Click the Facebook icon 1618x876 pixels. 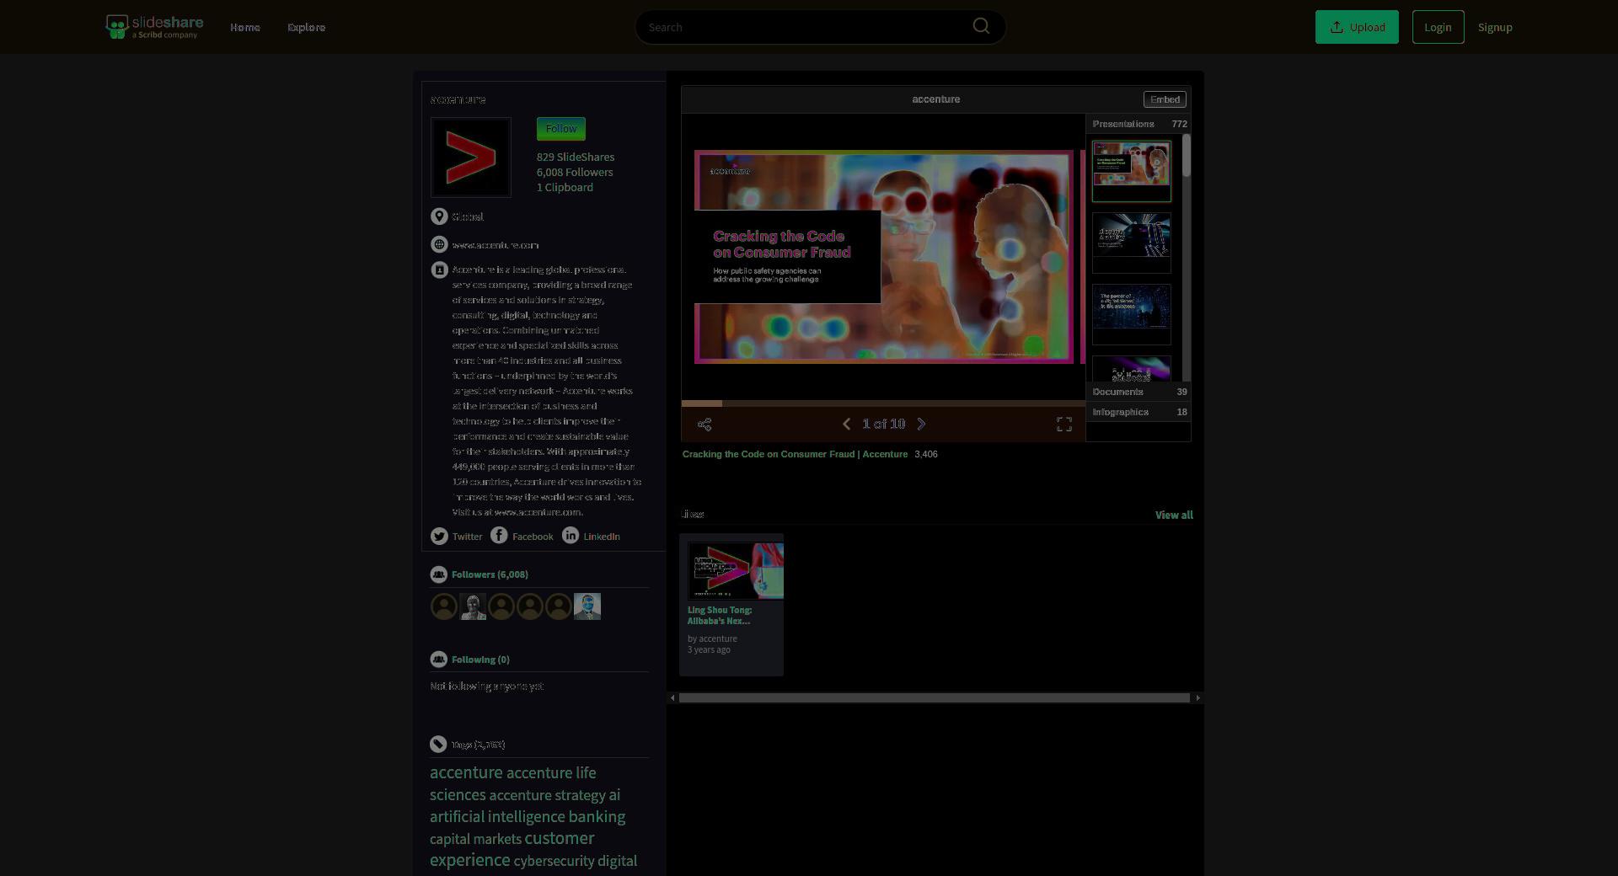pos(499,536)
